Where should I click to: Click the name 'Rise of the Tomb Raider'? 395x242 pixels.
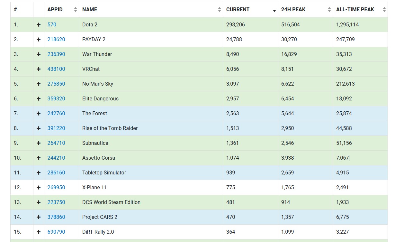pyautogui.click(x=110, y=128)
